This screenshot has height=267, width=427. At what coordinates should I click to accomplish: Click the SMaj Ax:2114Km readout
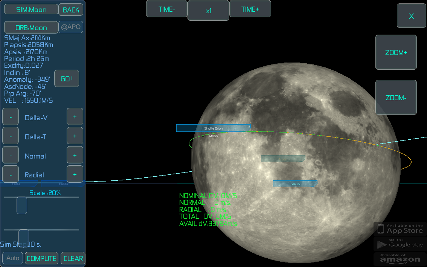click(27, 38)
